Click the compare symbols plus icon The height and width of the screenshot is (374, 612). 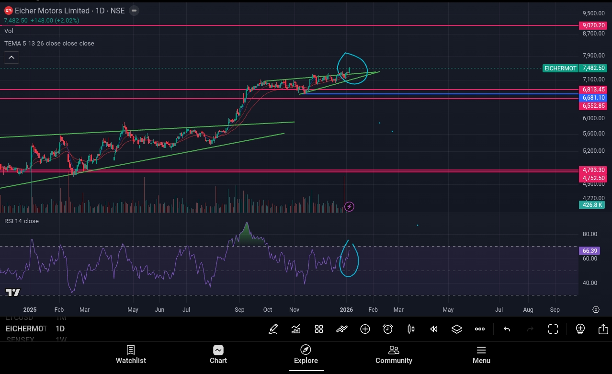point(365,329)
